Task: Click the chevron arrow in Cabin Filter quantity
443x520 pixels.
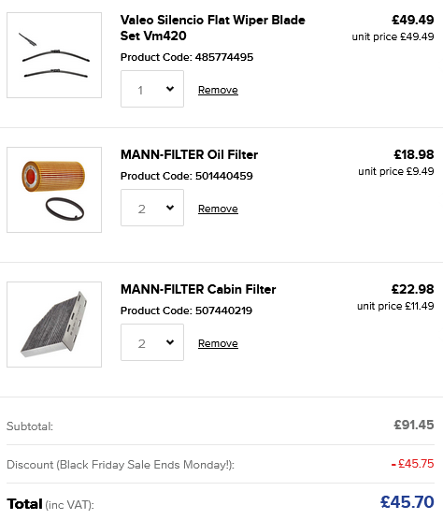Action: click(x=170, y=342)
